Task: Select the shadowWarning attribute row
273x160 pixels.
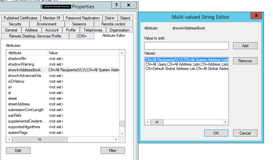Action: pyautogui.click(x=63, y=64)
